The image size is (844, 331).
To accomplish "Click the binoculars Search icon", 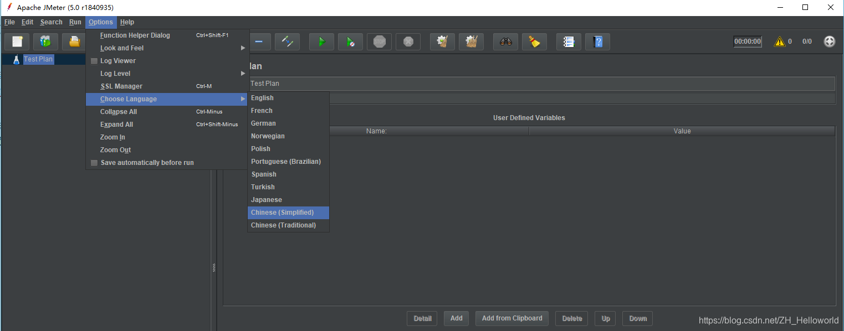I will tap(505, 42).
